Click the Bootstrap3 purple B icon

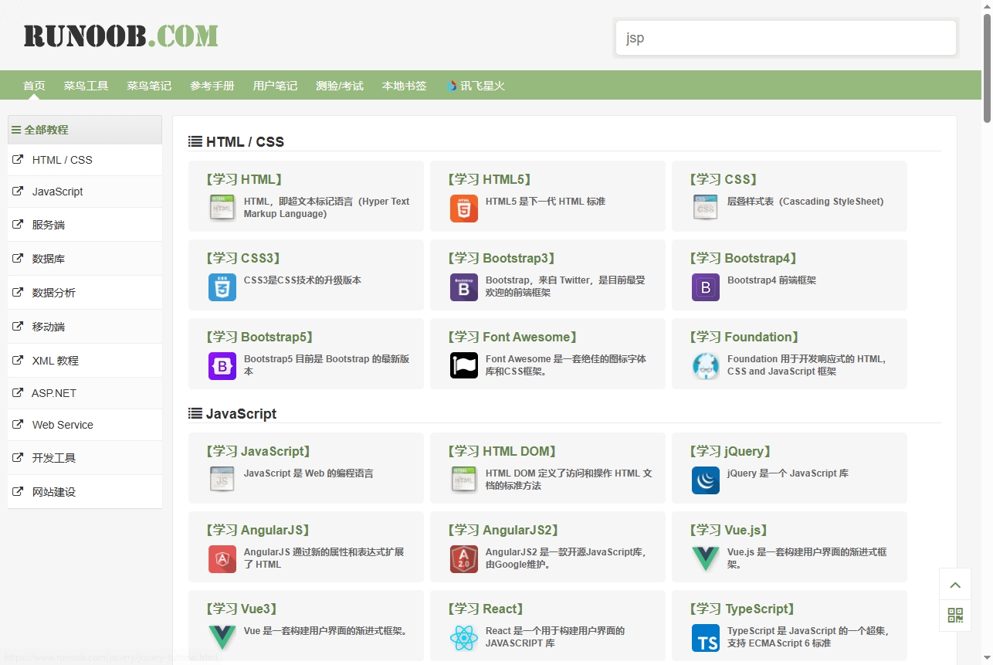(464, 287)
